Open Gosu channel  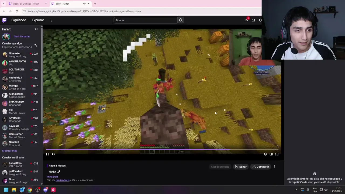click(20, 181)
